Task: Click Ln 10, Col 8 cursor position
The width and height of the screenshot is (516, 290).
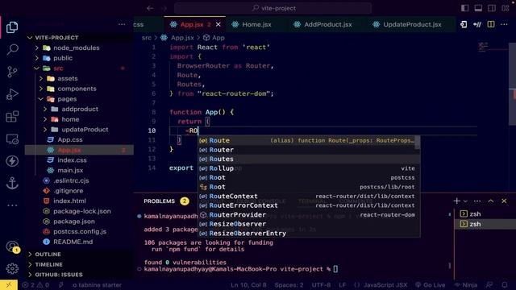Action: pos(248,285)
